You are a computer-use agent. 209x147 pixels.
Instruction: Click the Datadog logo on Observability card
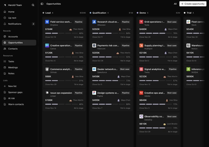pos(141,116)
